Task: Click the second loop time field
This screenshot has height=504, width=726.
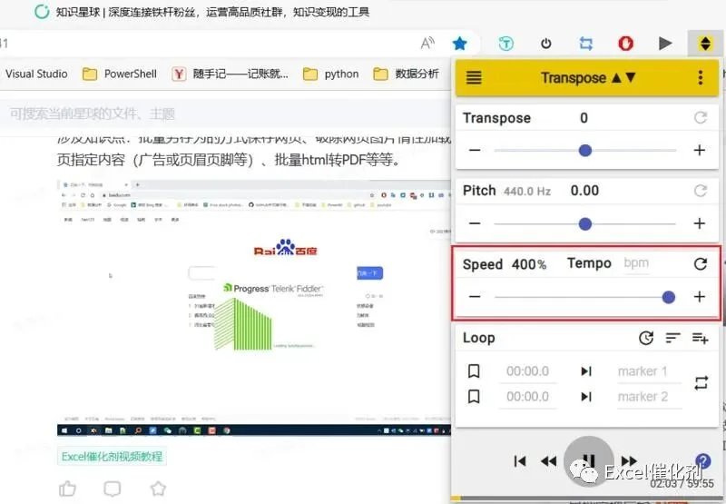Action: pyautogui.click(x=527, y=397)
